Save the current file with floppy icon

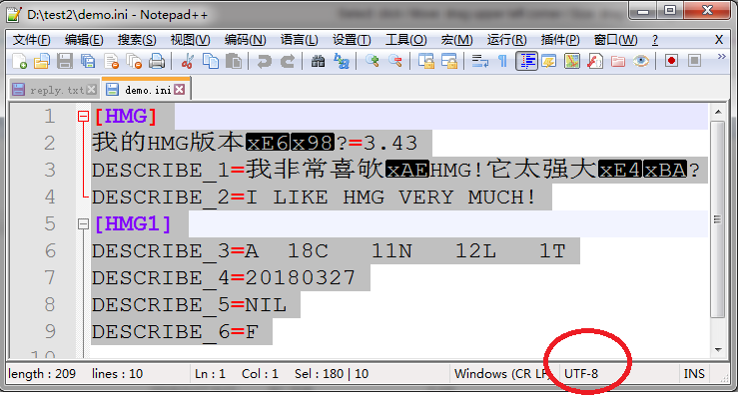tap(65, 61)
